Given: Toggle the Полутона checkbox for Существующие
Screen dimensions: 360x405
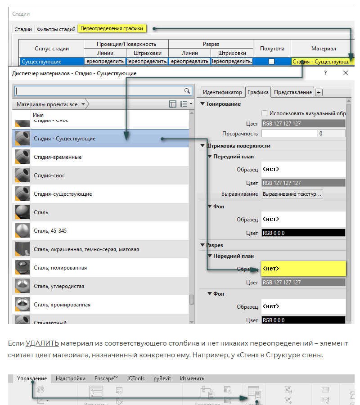Looking at the screenshot, I should click(271, 62).
